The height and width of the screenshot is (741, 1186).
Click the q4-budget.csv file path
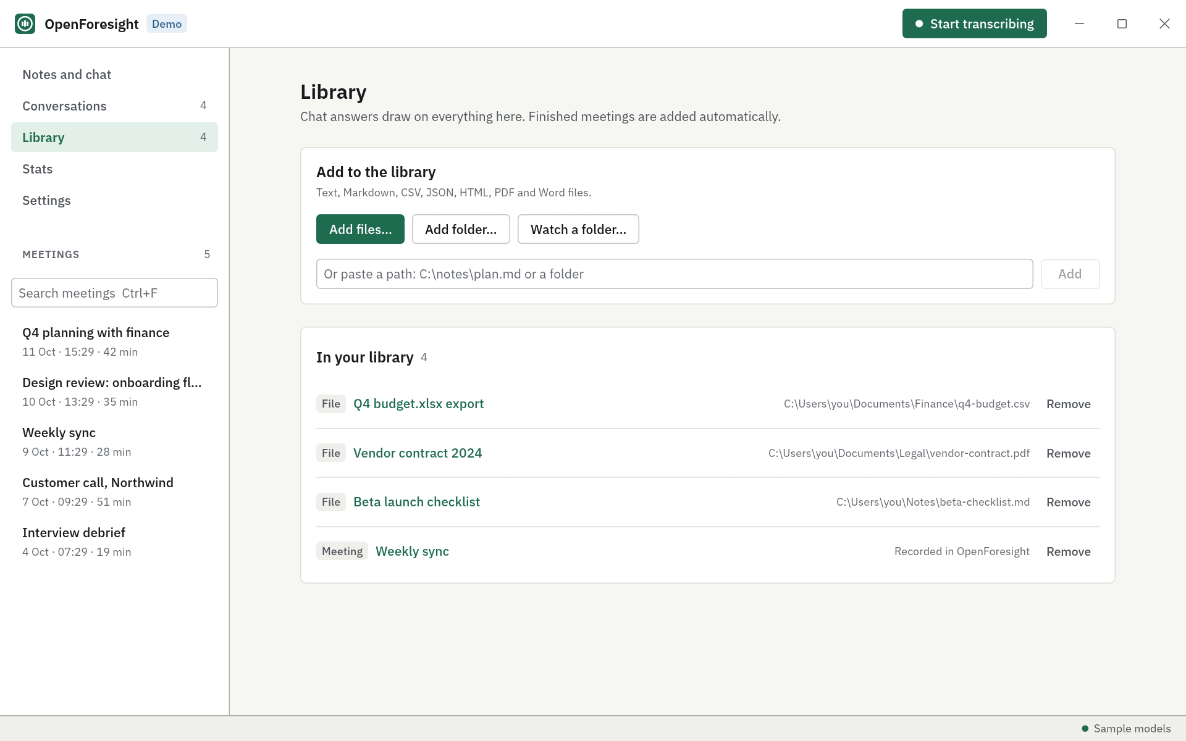[907, 404]
